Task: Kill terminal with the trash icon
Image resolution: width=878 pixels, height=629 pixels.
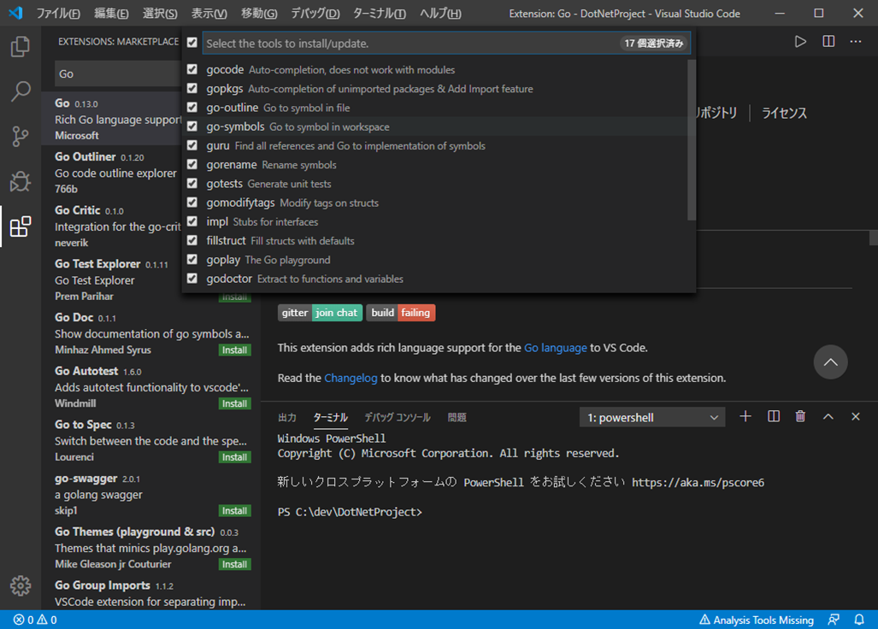Action: coord(801,416)
